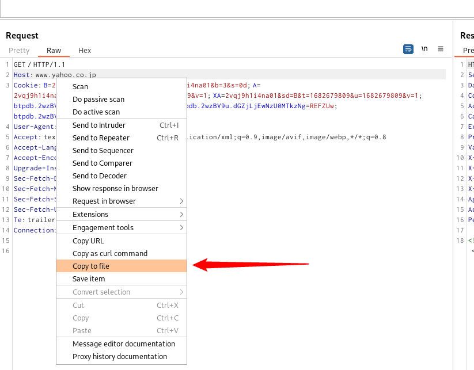The height and width of the screenshot is (370, 474).
Task: Click Send to Repeater menu entry
Action: pyautogui.click(x=101, y=138)
